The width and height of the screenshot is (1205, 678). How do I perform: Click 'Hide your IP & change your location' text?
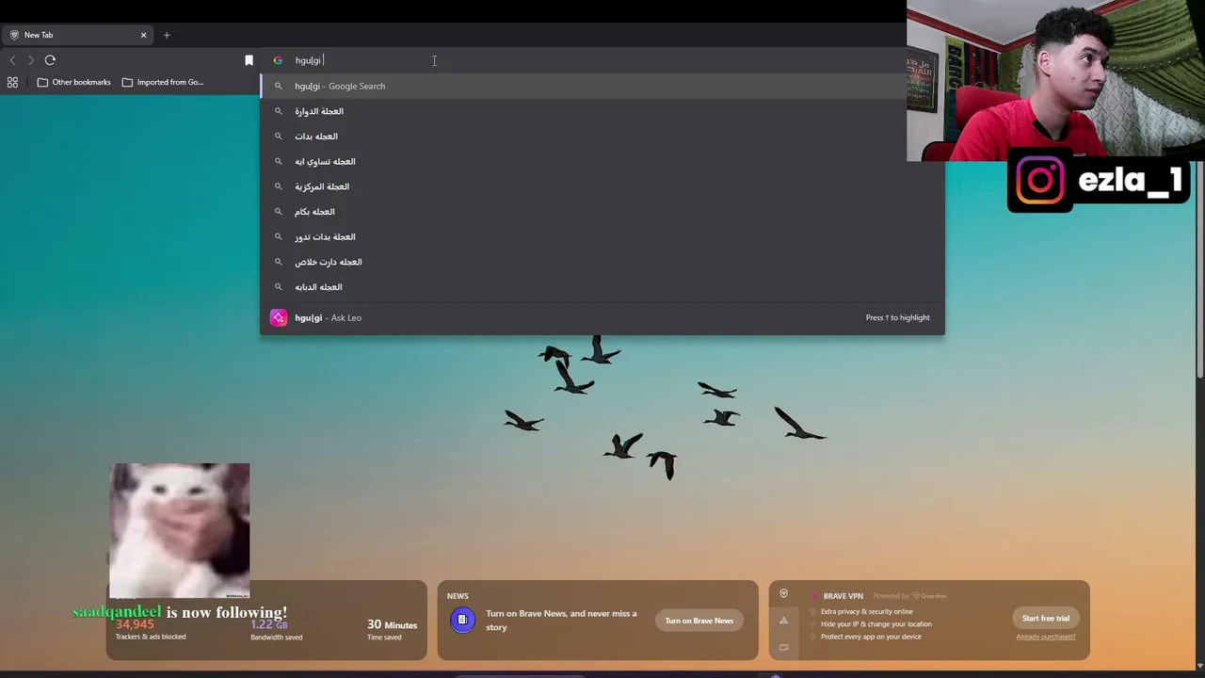coord(876,624)
